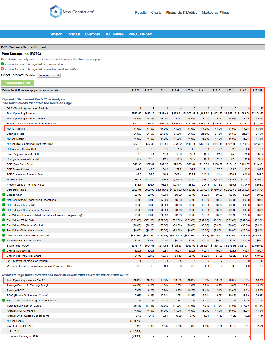Click the EY 10 column header
Screen dimensions: 265x340
pyautogui.click(x=258, y=90)
